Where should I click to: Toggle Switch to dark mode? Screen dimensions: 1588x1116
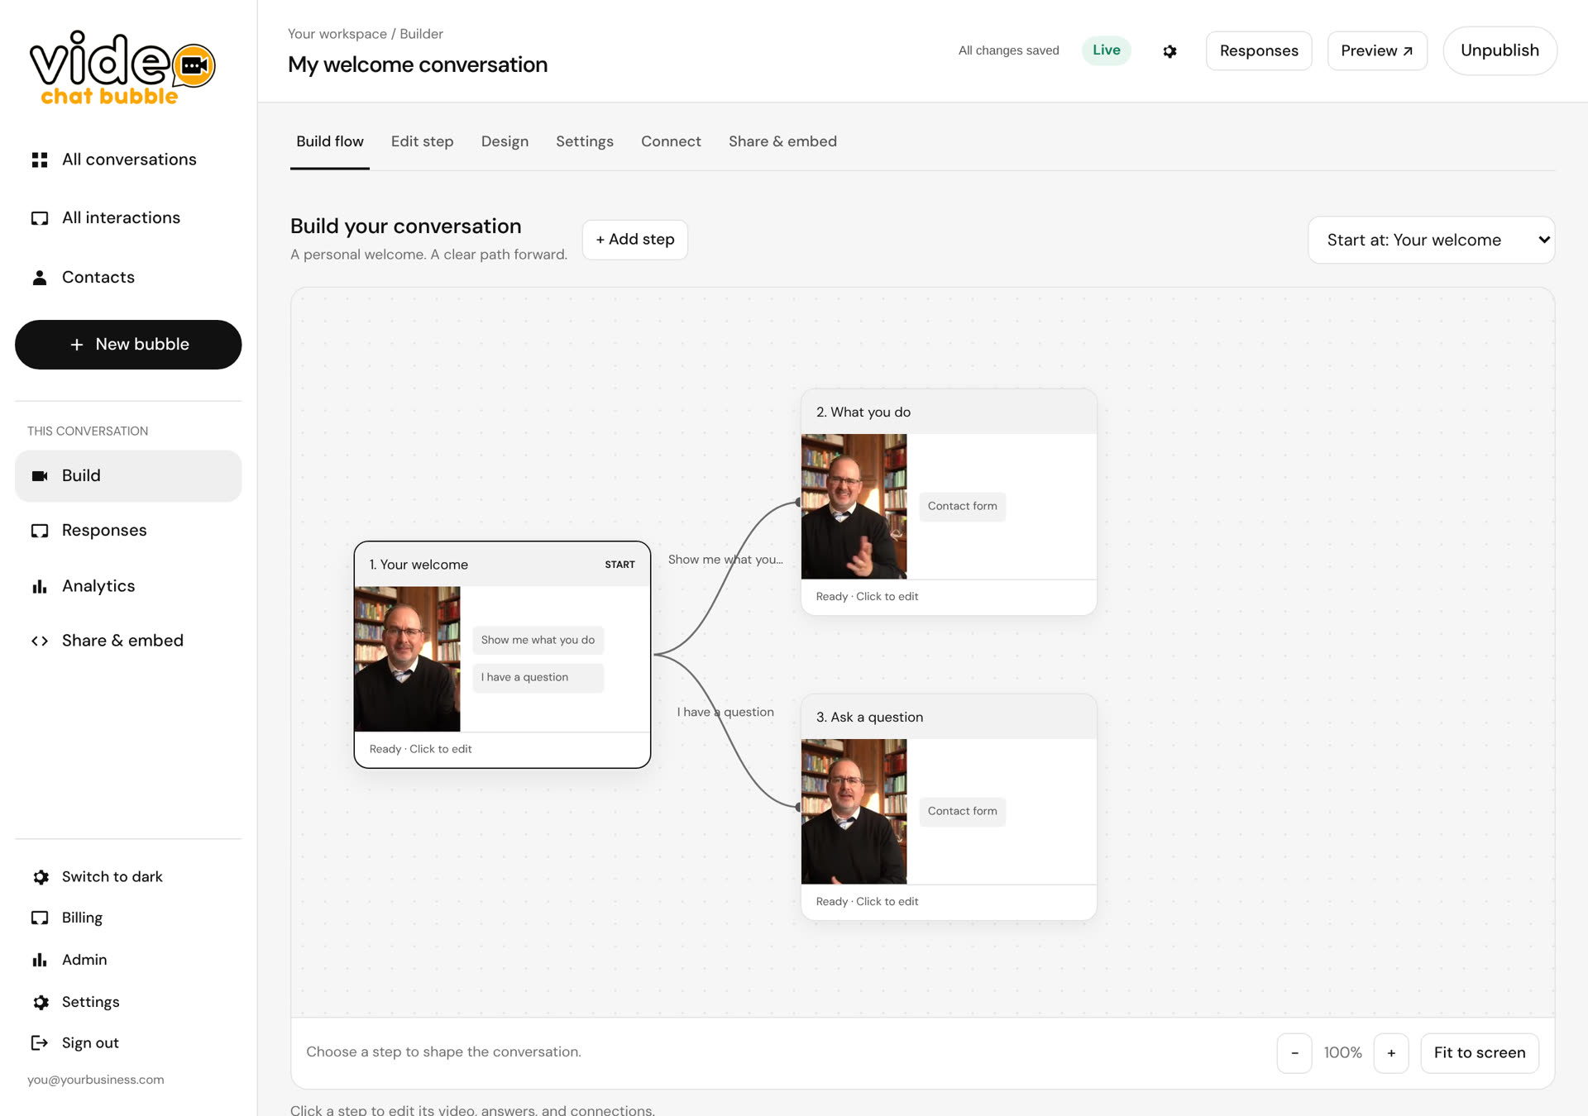coord(128,877)
